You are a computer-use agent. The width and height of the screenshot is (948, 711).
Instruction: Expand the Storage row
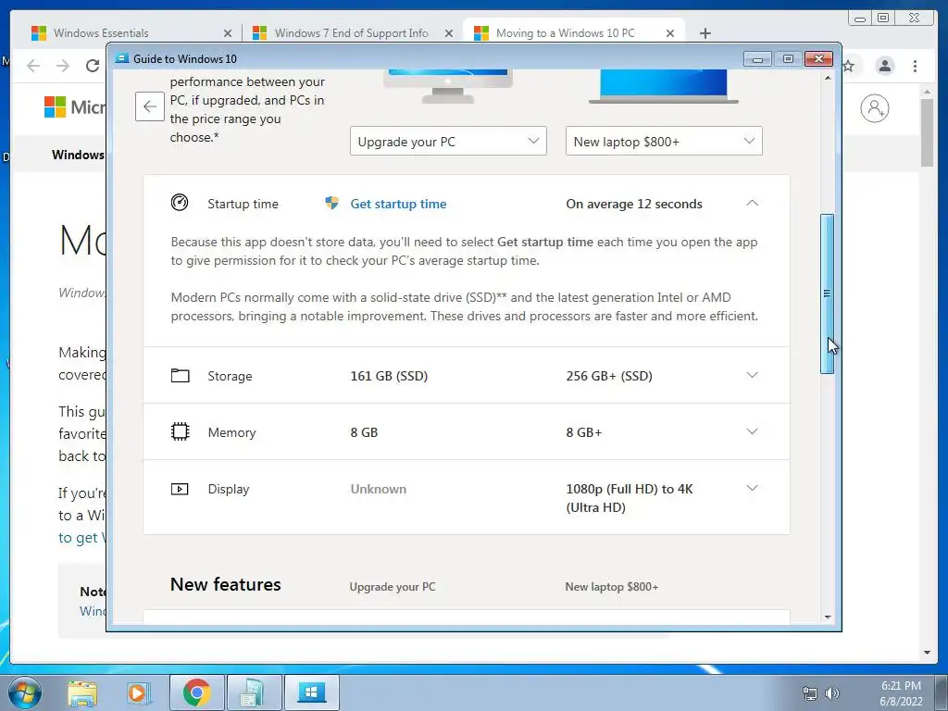point(752,375)
